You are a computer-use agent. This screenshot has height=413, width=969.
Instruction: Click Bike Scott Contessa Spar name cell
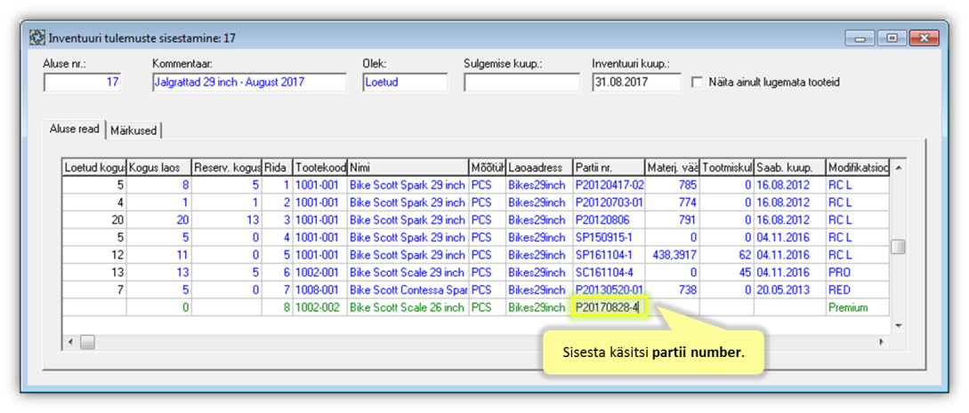[x=408, y=290]
